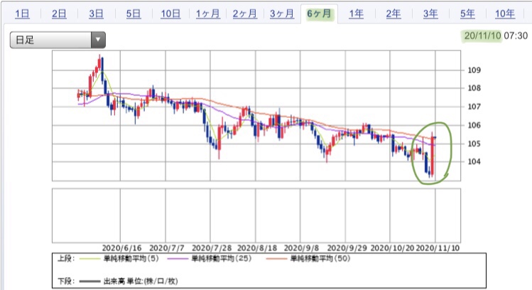
Task: Select the 1日 time range tab
Action: click(x=23, y=14)
